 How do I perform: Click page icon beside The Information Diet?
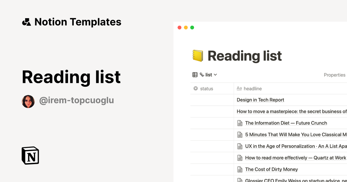coord(240,123)
